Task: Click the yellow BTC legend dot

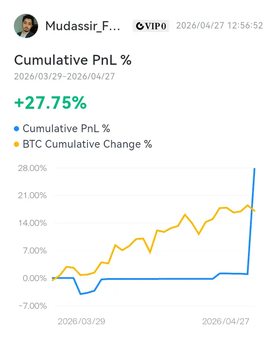Action: coord(17,145)
